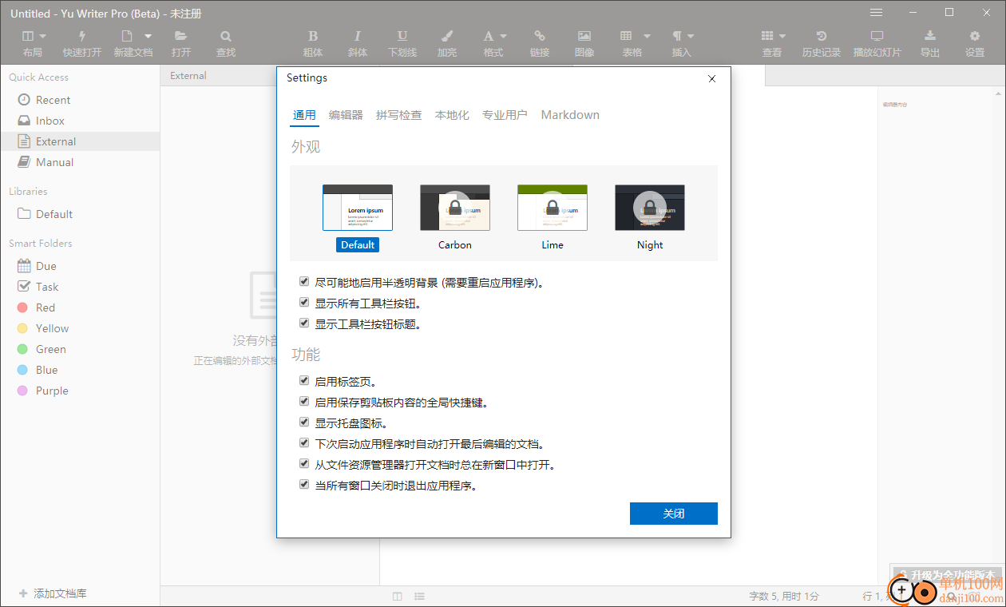
Task: Switch to the 通用 settings tab
Action: [x=304, y=115]
